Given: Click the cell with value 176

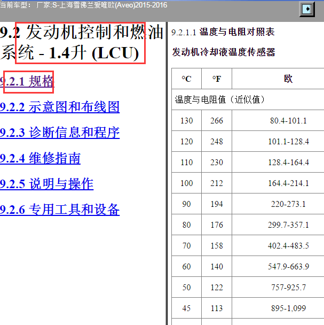Looking at the screenshot, I should pyautogui.click(x=217, y=225).
